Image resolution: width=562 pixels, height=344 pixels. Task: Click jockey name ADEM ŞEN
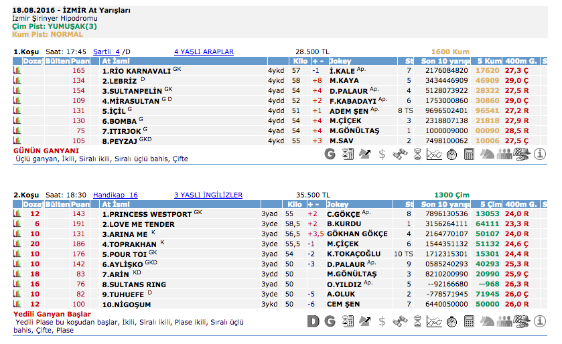[x=350, y=110]
